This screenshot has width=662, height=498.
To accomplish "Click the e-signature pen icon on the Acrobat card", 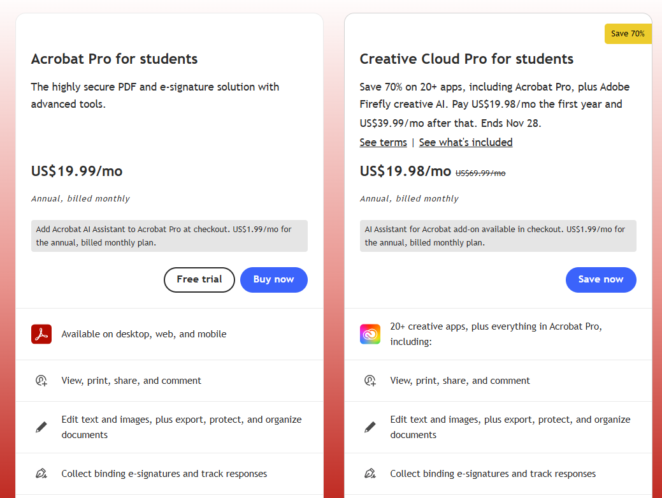I will 41,473.
